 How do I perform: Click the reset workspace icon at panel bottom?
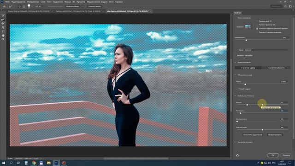[237, 155]
